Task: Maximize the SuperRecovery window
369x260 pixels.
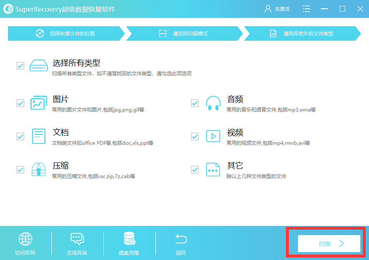Action: click(x=342, y=9)
